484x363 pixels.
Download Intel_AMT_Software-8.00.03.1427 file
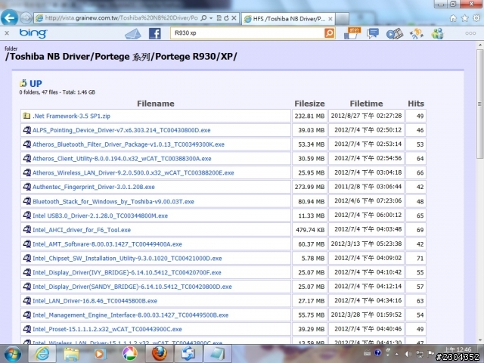107,244
